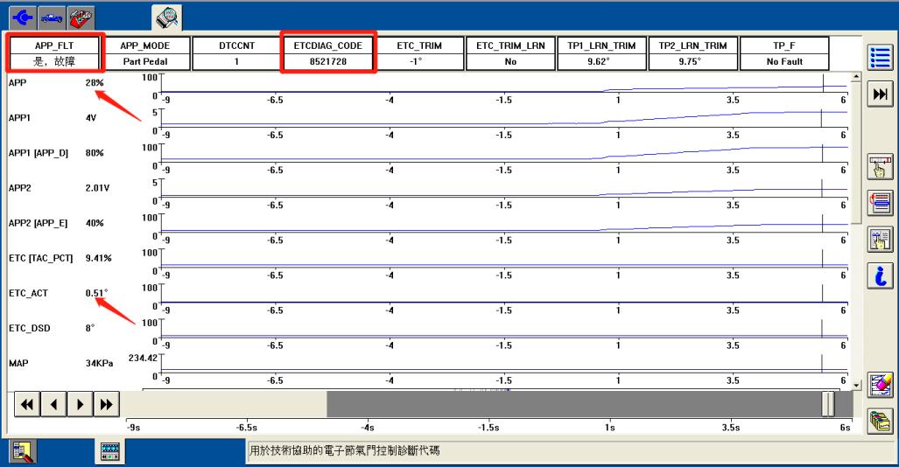Click the blue-lined list icon with red arrow
This screenshot has width=899, height=467.
click(880, 202)
